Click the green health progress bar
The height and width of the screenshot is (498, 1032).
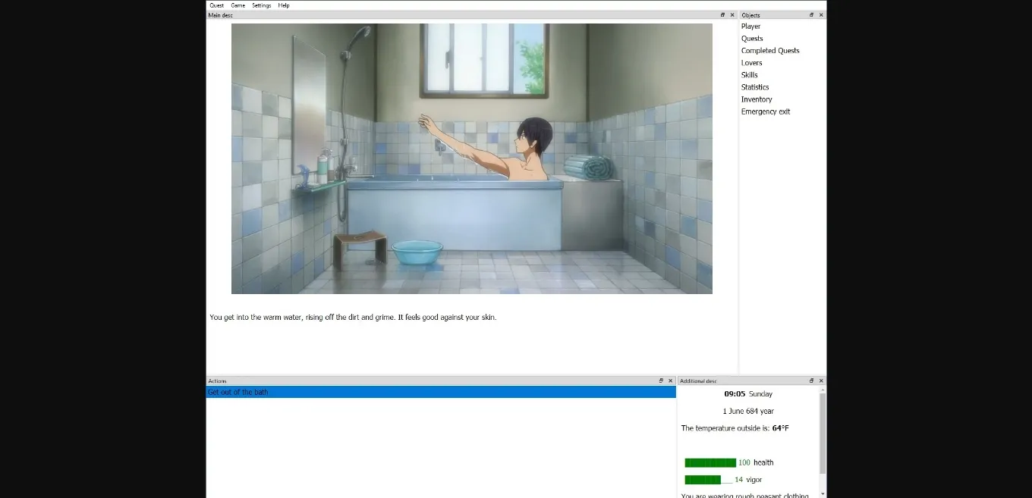[x=709, y=462]
